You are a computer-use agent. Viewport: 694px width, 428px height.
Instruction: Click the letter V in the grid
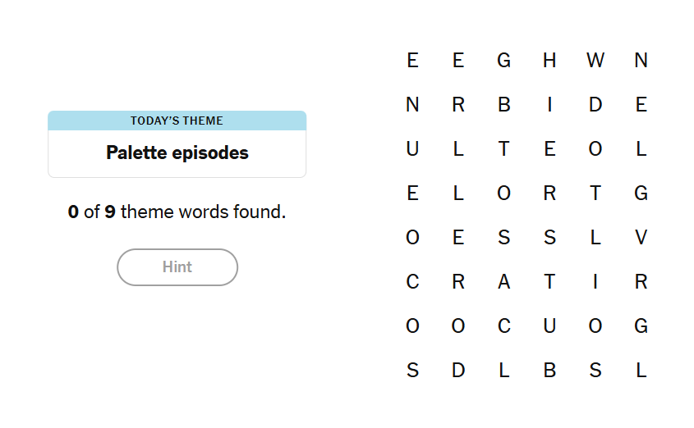tap(641, 238)
